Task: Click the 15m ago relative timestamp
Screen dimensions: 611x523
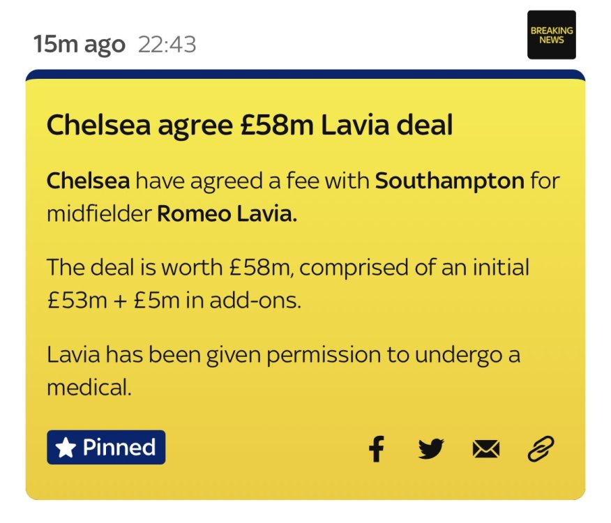Action: coord(80,45)
